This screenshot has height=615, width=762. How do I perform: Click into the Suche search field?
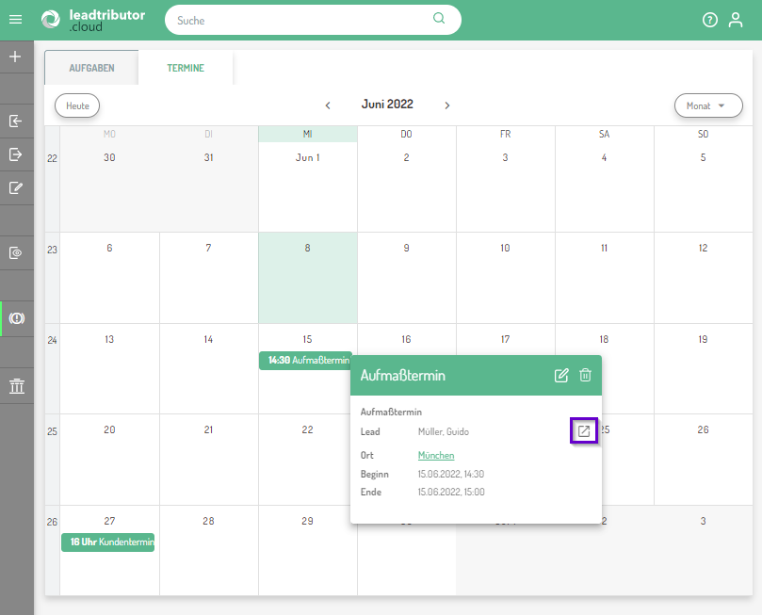301,20
